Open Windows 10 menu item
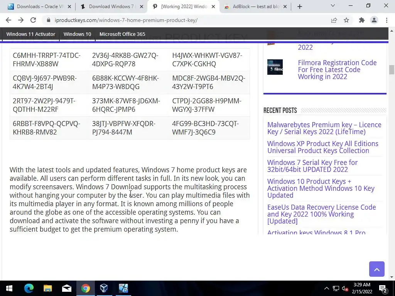 click(x=77, y=34)
